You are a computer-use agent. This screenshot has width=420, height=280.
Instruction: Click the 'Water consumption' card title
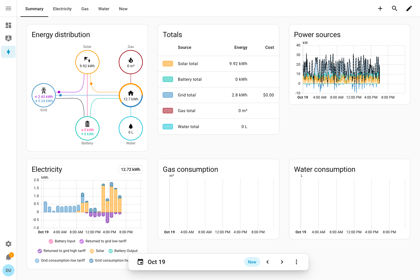point(324,169)
